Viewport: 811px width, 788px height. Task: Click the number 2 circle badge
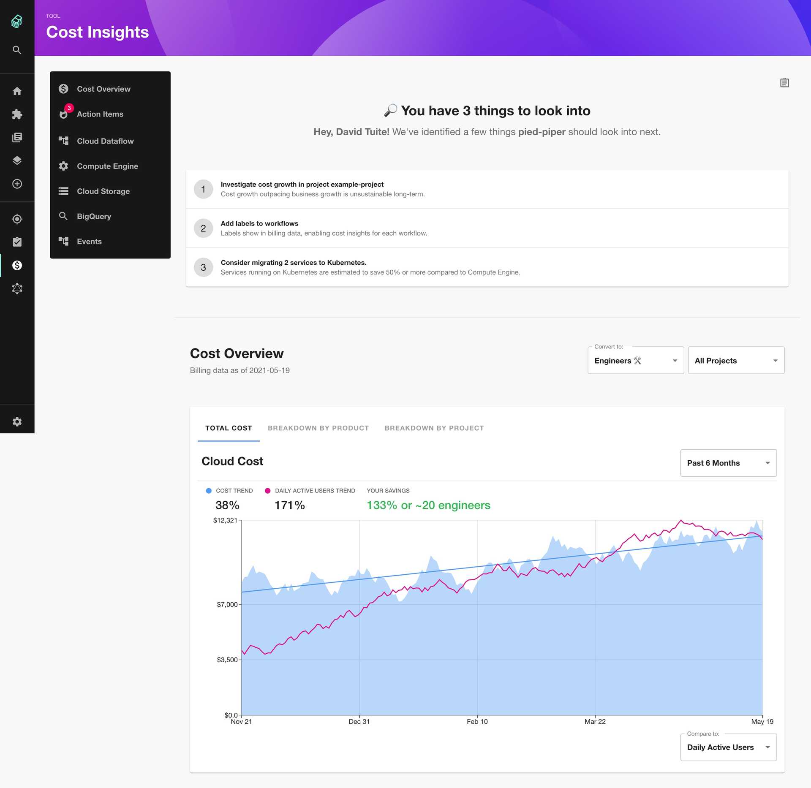pyautogui.click(x=203, y=228)
